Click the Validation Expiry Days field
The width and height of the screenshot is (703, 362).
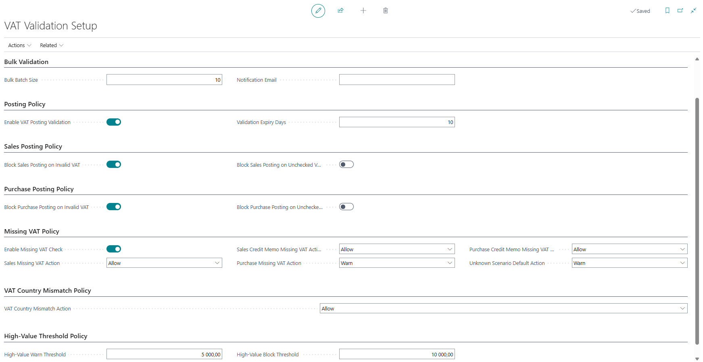[x=397, y=122]
